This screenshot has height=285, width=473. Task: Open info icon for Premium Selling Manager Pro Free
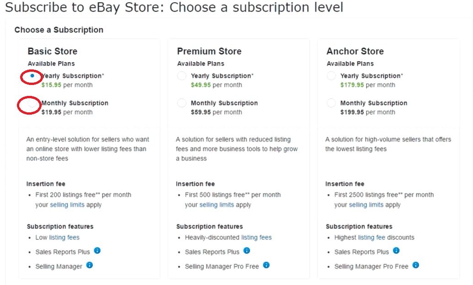pos(266,265)
